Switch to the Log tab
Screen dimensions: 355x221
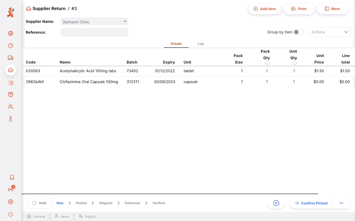tap(201, 44)
